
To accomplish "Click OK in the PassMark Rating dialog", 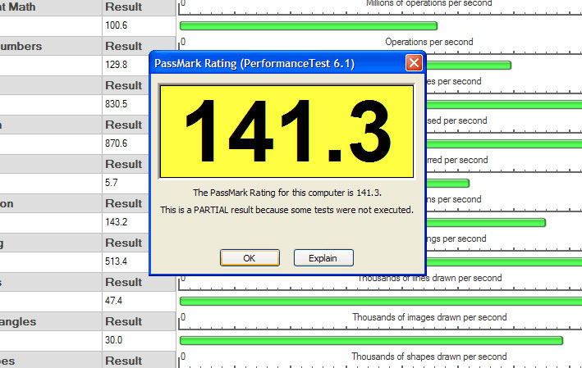I will click(250, 258).
